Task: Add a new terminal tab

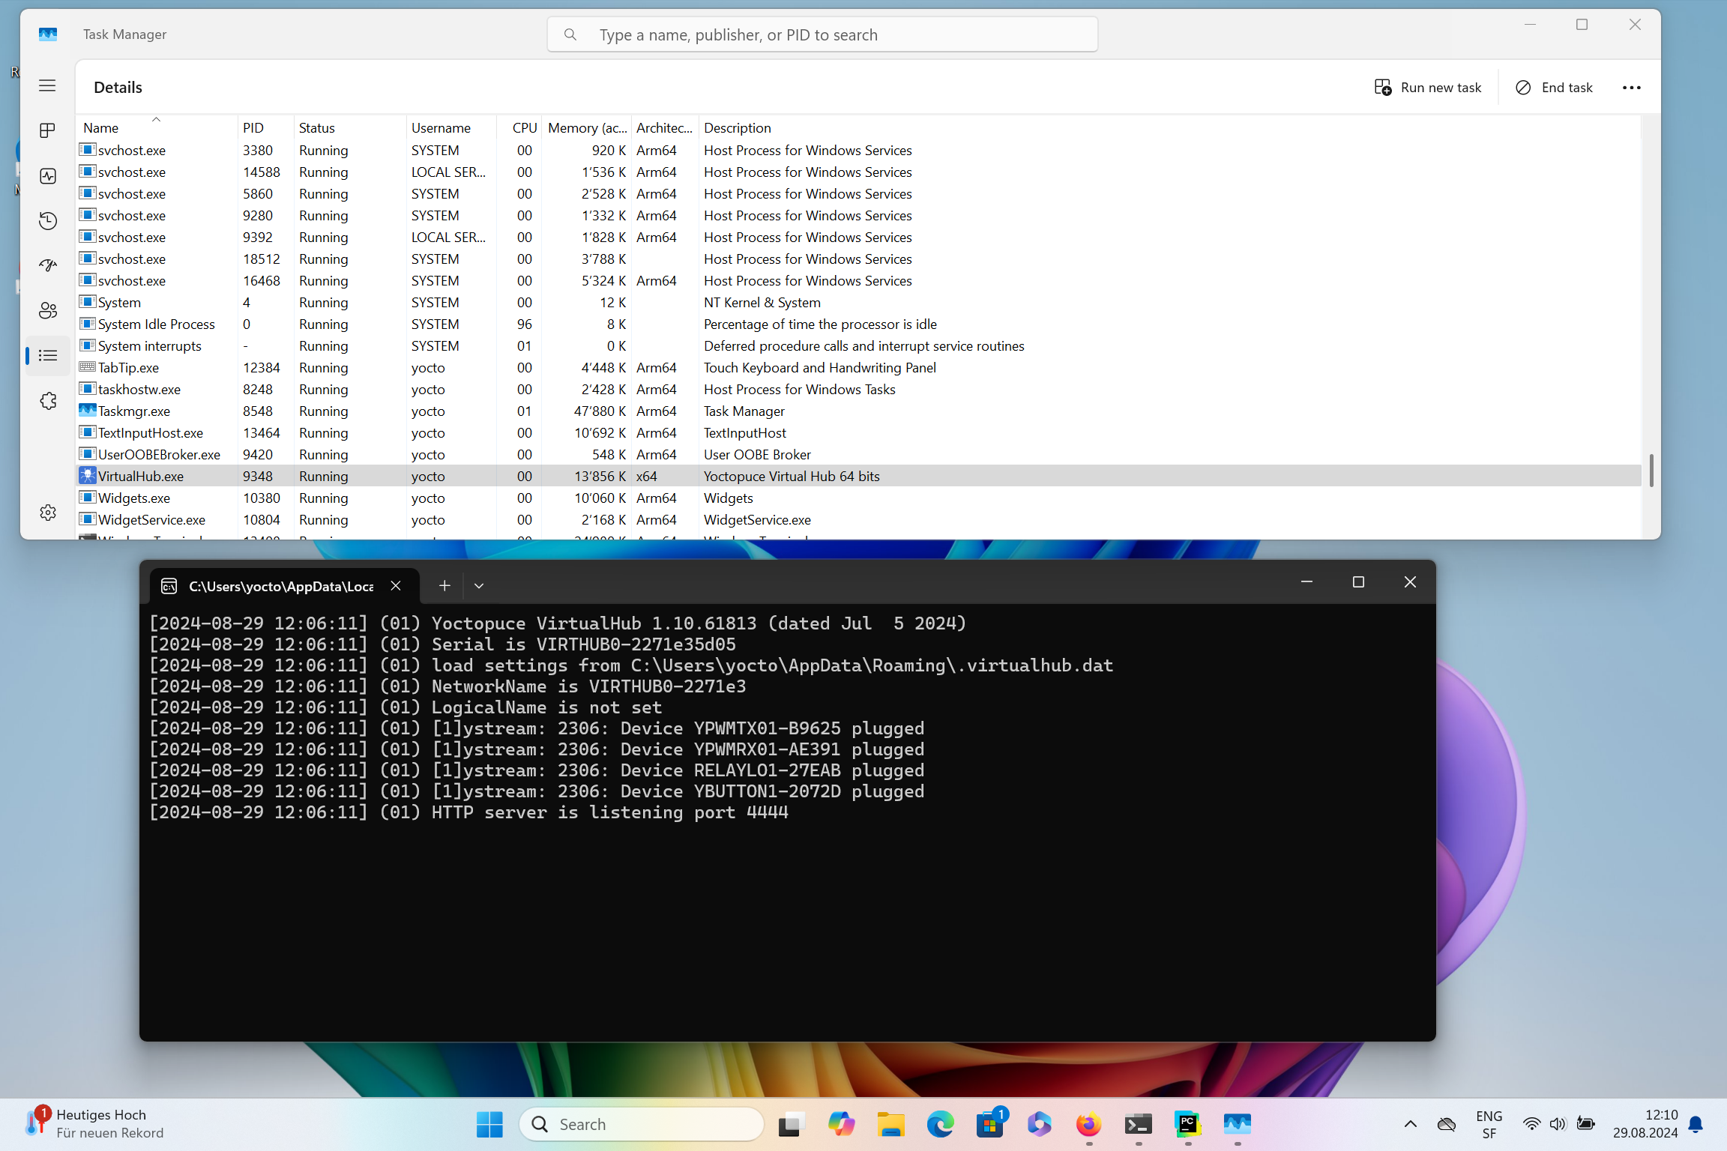Action: (x=444, y=586)
